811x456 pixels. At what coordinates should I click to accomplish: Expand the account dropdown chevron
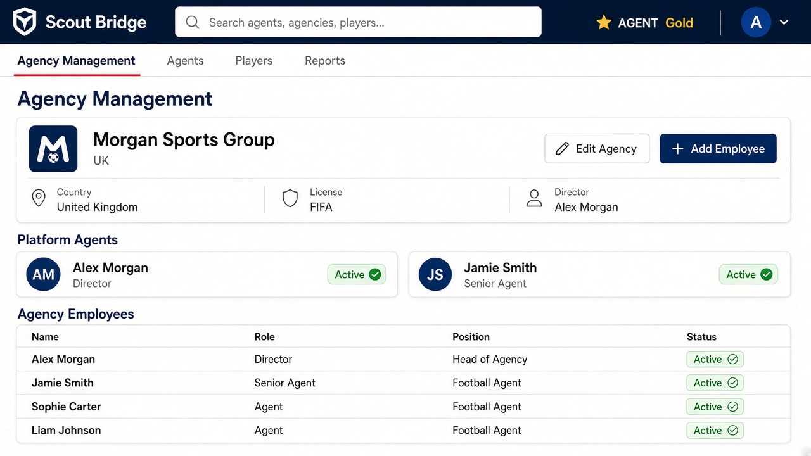coord(784,23)
